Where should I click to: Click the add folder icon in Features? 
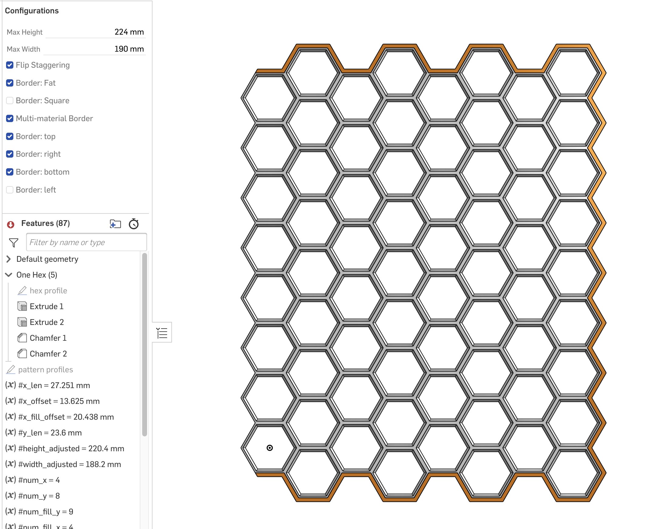coord(115,224)
